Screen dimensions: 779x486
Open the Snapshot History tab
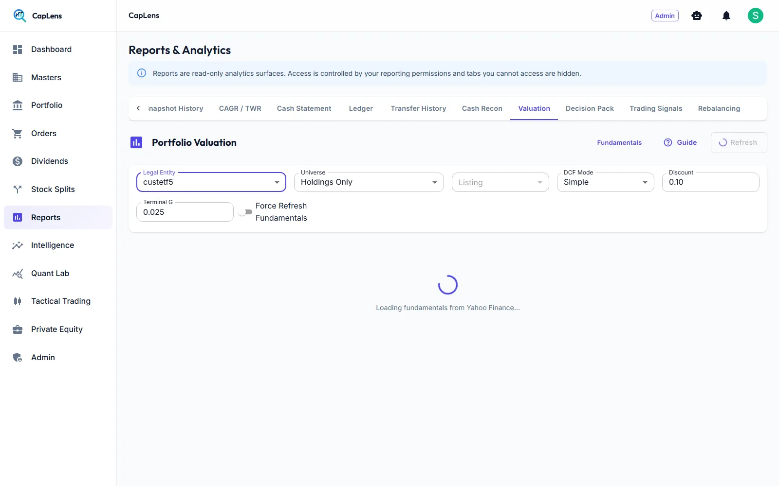point(176,108)
